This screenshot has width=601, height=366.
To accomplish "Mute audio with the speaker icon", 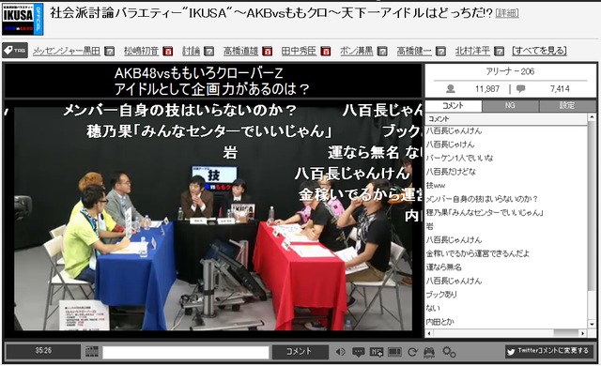I will 340,352.
